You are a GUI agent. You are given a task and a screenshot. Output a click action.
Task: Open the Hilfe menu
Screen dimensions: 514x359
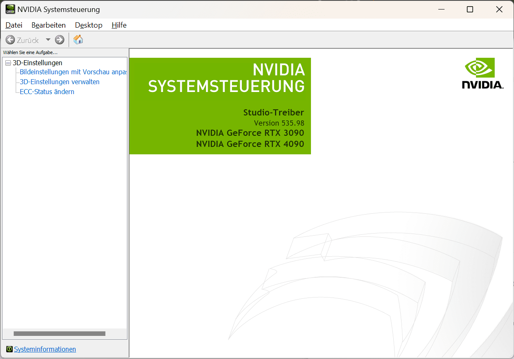pos(119,25)
